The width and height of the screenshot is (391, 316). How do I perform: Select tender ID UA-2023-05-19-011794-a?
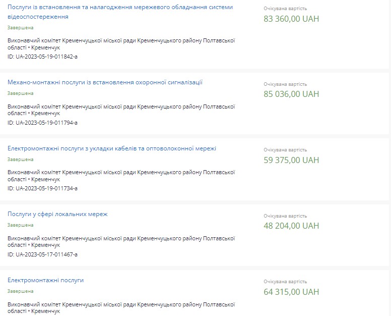pos(42,123)
